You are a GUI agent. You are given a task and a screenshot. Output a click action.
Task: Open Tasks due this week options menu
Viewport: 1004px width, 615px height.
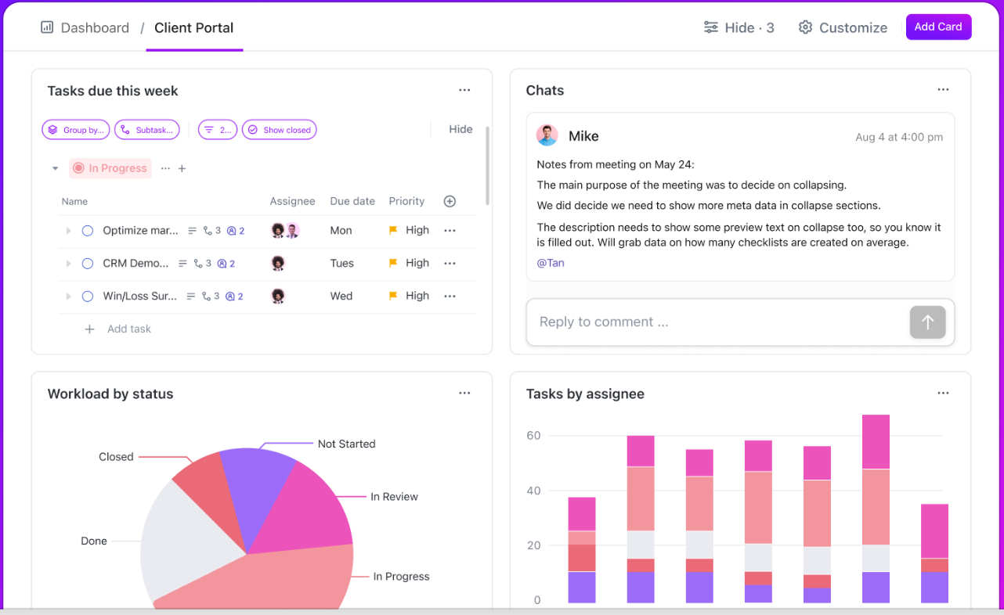(x=464, y=90)
